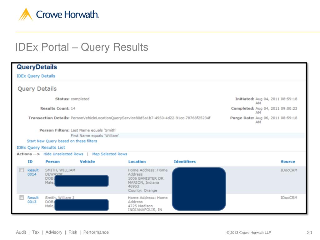Click the address 4725 Madison
This screenshot has width=320, height=240.
click(x=140, y=206)
